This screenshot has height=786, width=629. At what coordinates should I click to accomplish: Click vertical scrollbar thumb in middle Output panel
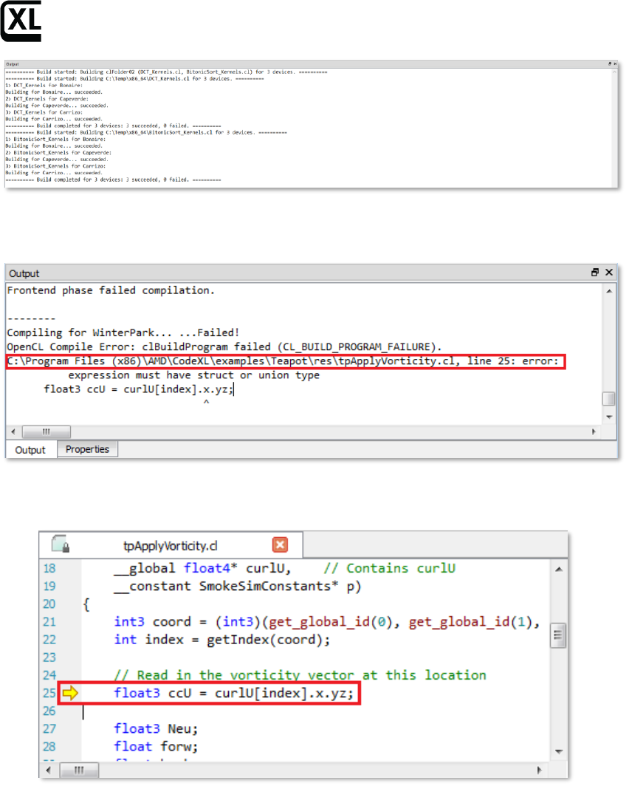coord(608,398)
